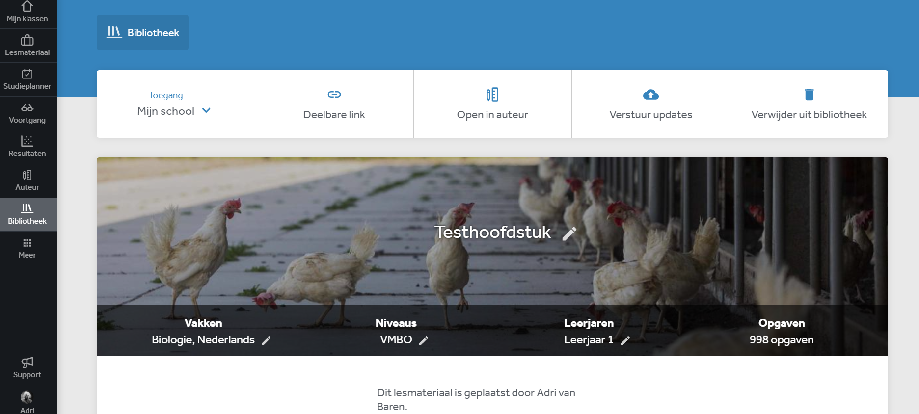
Task: View Voortgang with glasses icon
Action: tap(27, 113)
